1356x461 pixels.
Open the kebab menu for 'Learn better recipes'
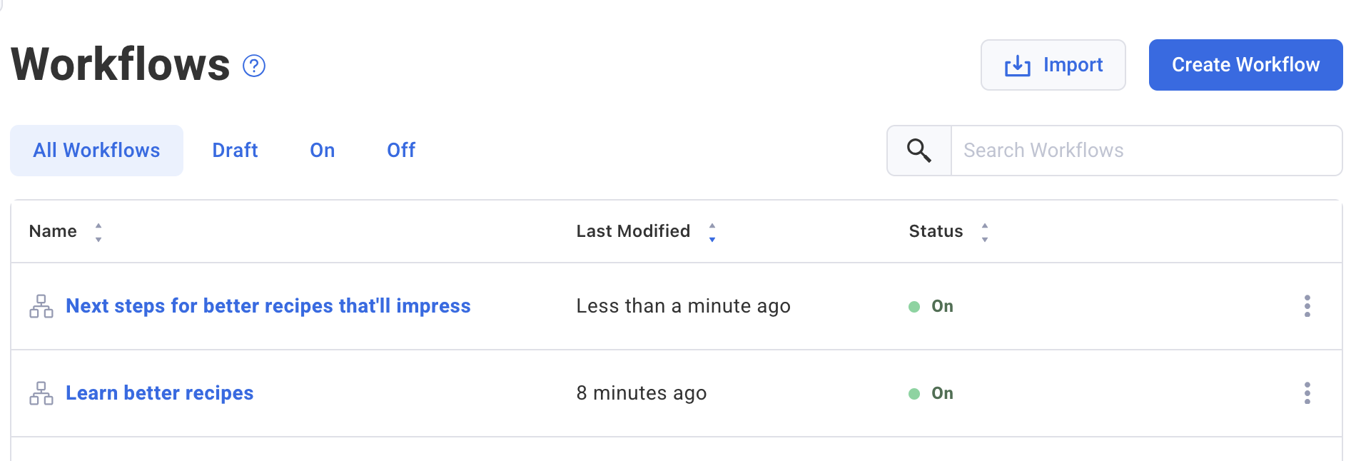tap(1308, 392)
